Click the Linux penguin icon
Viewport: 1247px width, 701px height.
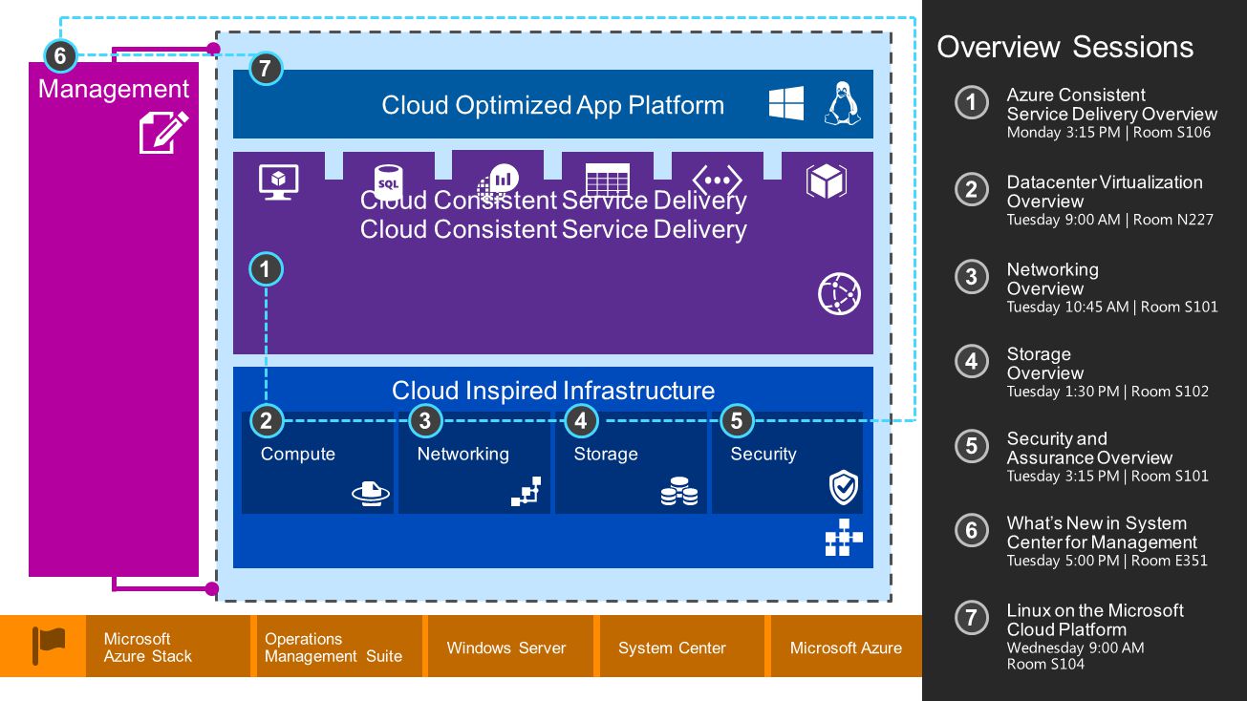[x=843, y=103]
